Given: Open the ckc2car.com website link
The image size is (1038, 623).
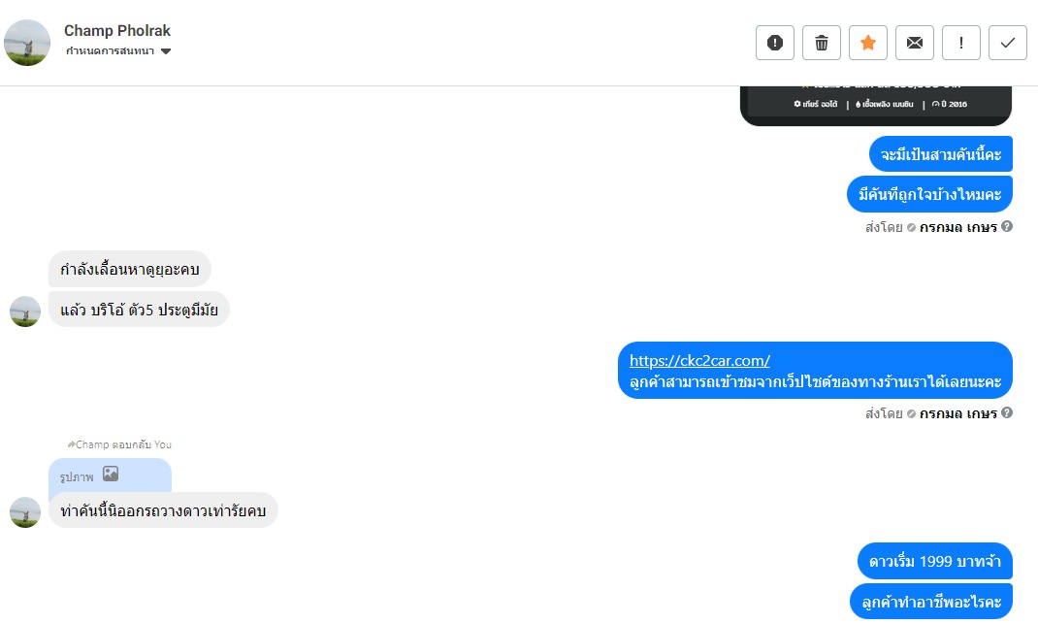Looking at the screenshot, I should coord(699,360).
